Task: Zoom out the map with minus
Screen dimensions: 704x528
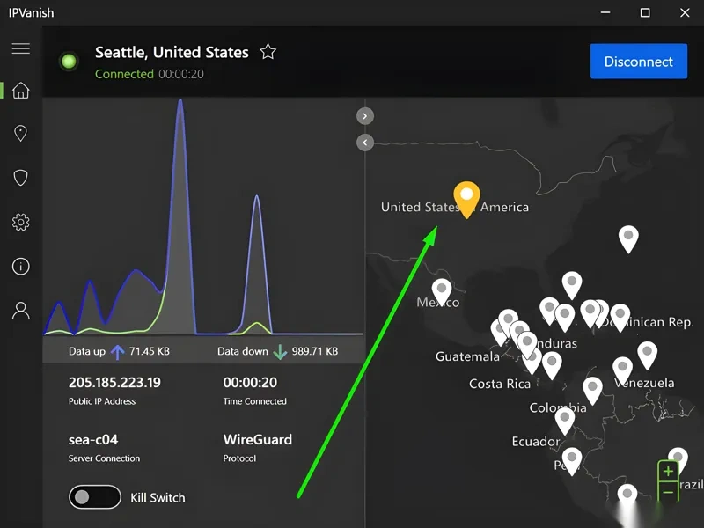Action: (668, 492)
